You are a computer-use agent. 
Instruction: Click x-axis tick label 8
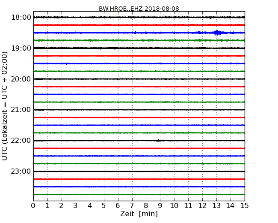coord(146,205)
